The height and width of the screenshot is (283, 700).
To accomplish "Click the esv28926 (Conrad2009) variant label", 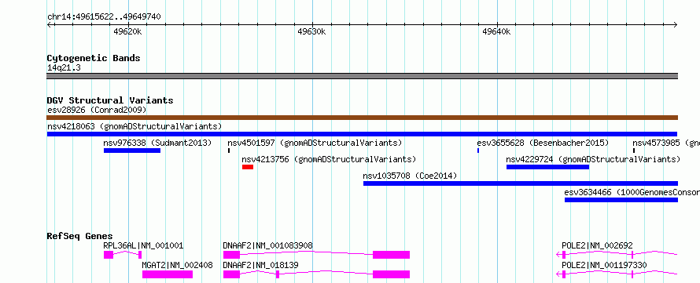I will coord(97,110).
